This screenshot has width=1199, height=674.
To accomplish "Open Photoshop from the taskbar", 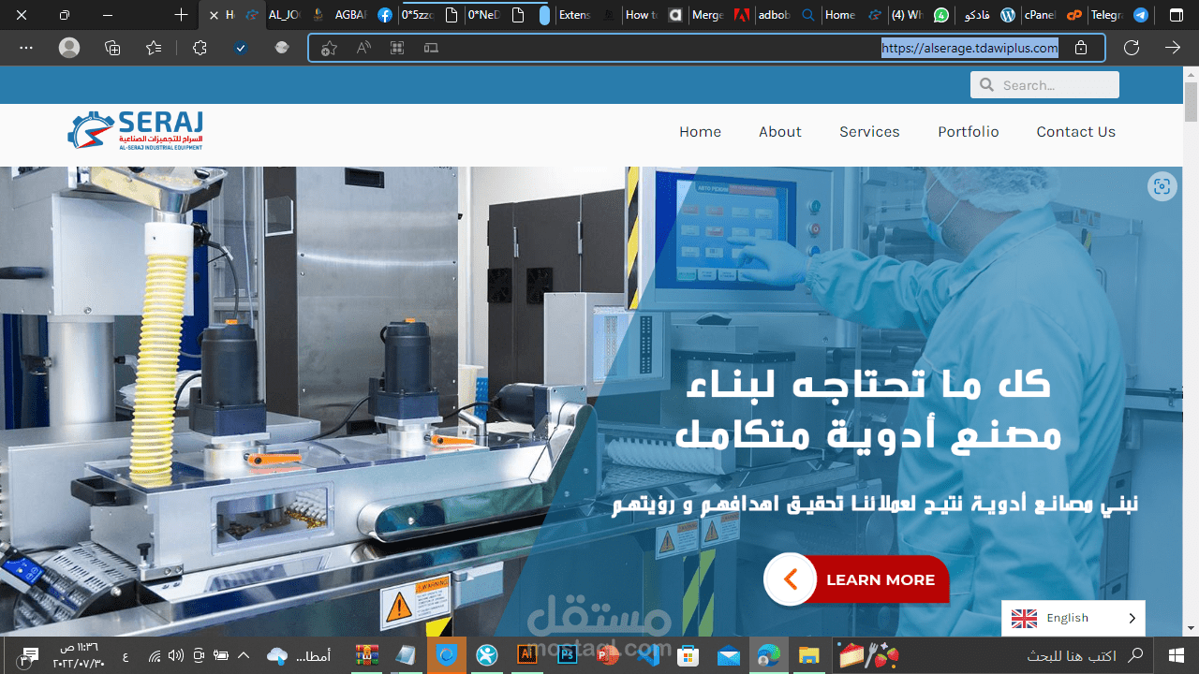I will (x=567, y=655).
